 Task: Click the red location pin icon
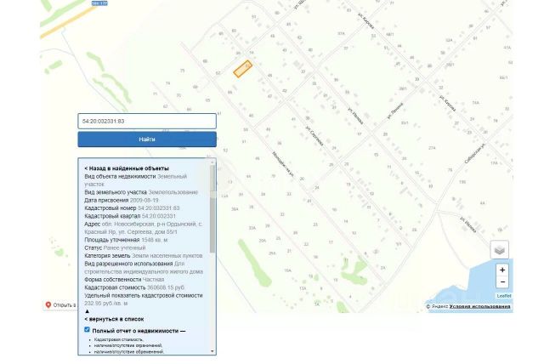(48, 305)
